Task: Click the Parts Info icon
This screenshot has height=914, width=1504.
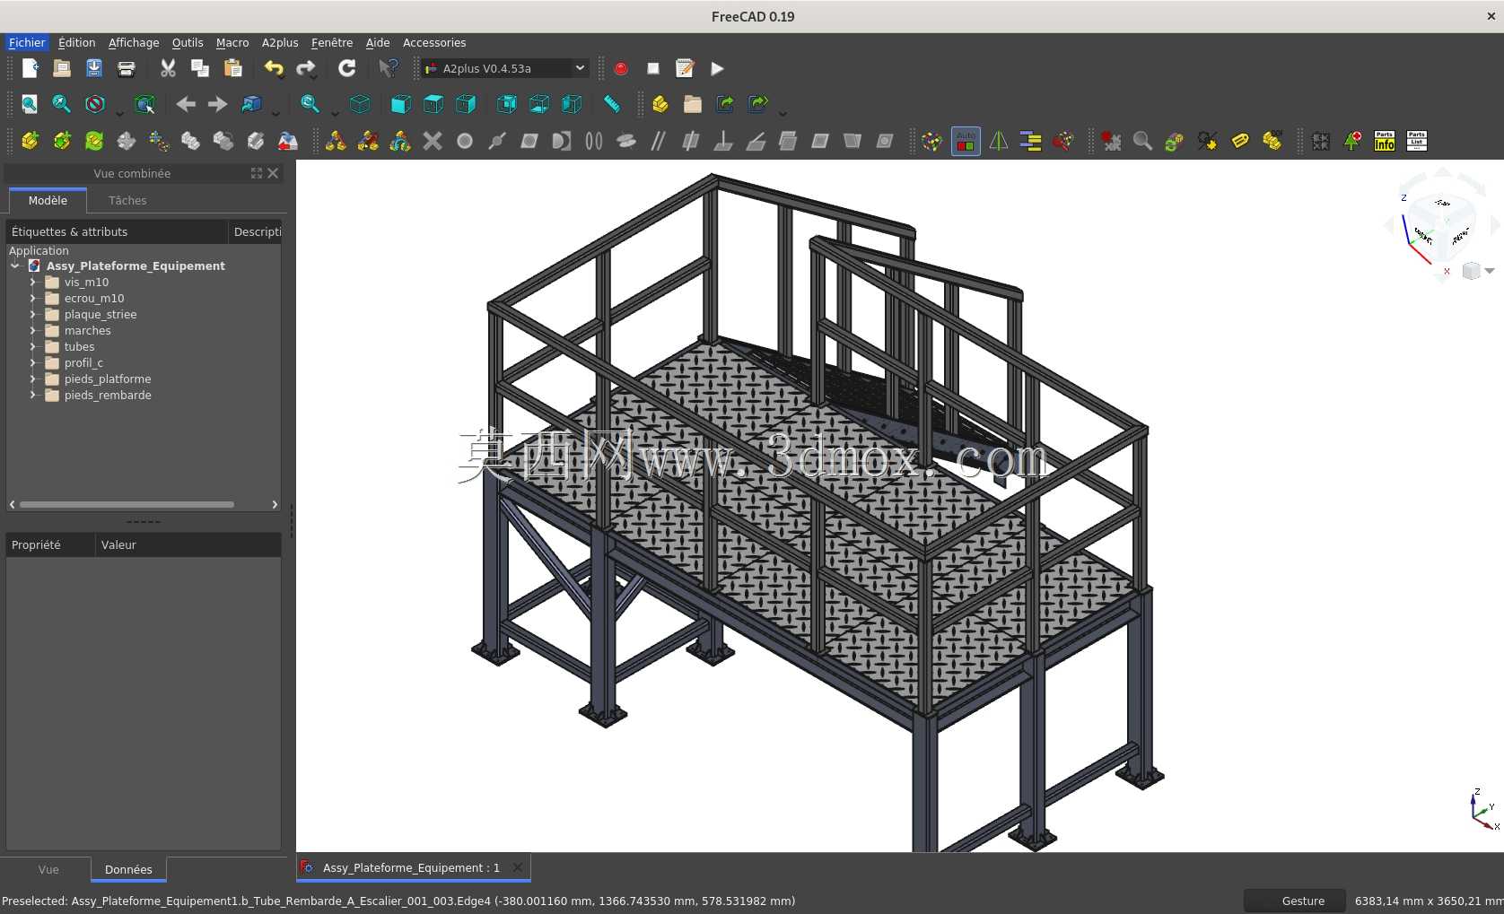Action: coord(1385,141)
